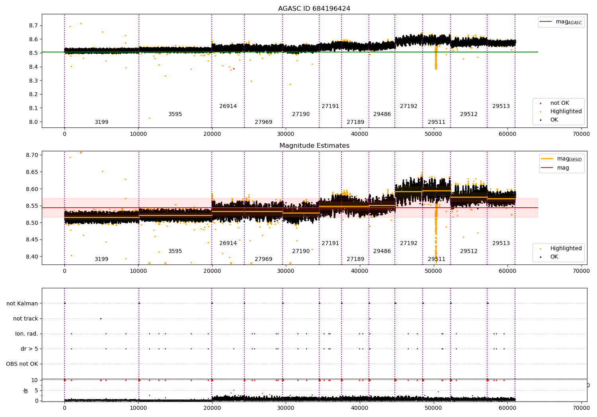Click obsid label 27190 in the top plot
Viewport: 597px width, 417px height.
click(301, 114)
